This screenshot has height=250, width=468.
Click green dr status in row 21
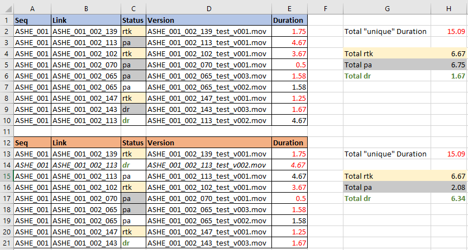tap(133, 243)
